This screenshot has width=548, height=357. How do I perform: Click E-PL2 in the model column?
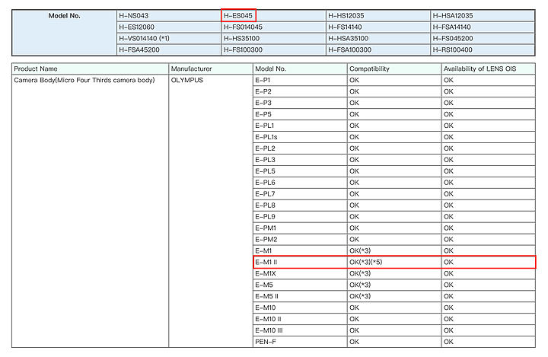[x=300, y=148]
